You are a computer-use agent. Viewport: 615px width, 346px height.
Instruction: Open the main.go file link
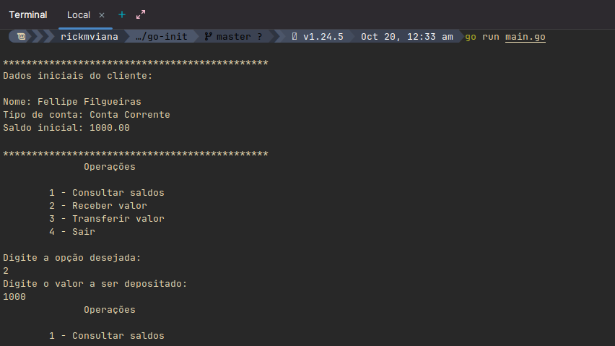525,36
